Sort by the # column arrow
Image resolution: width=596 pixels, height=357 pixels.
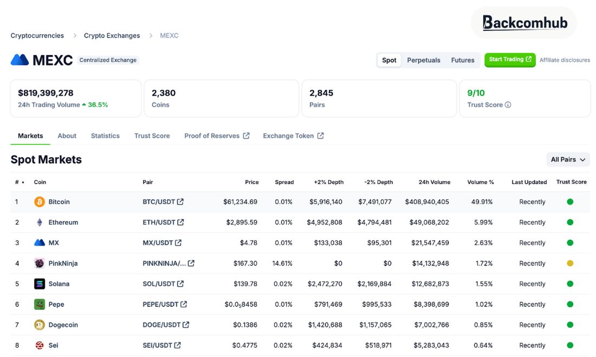[23, 182]
